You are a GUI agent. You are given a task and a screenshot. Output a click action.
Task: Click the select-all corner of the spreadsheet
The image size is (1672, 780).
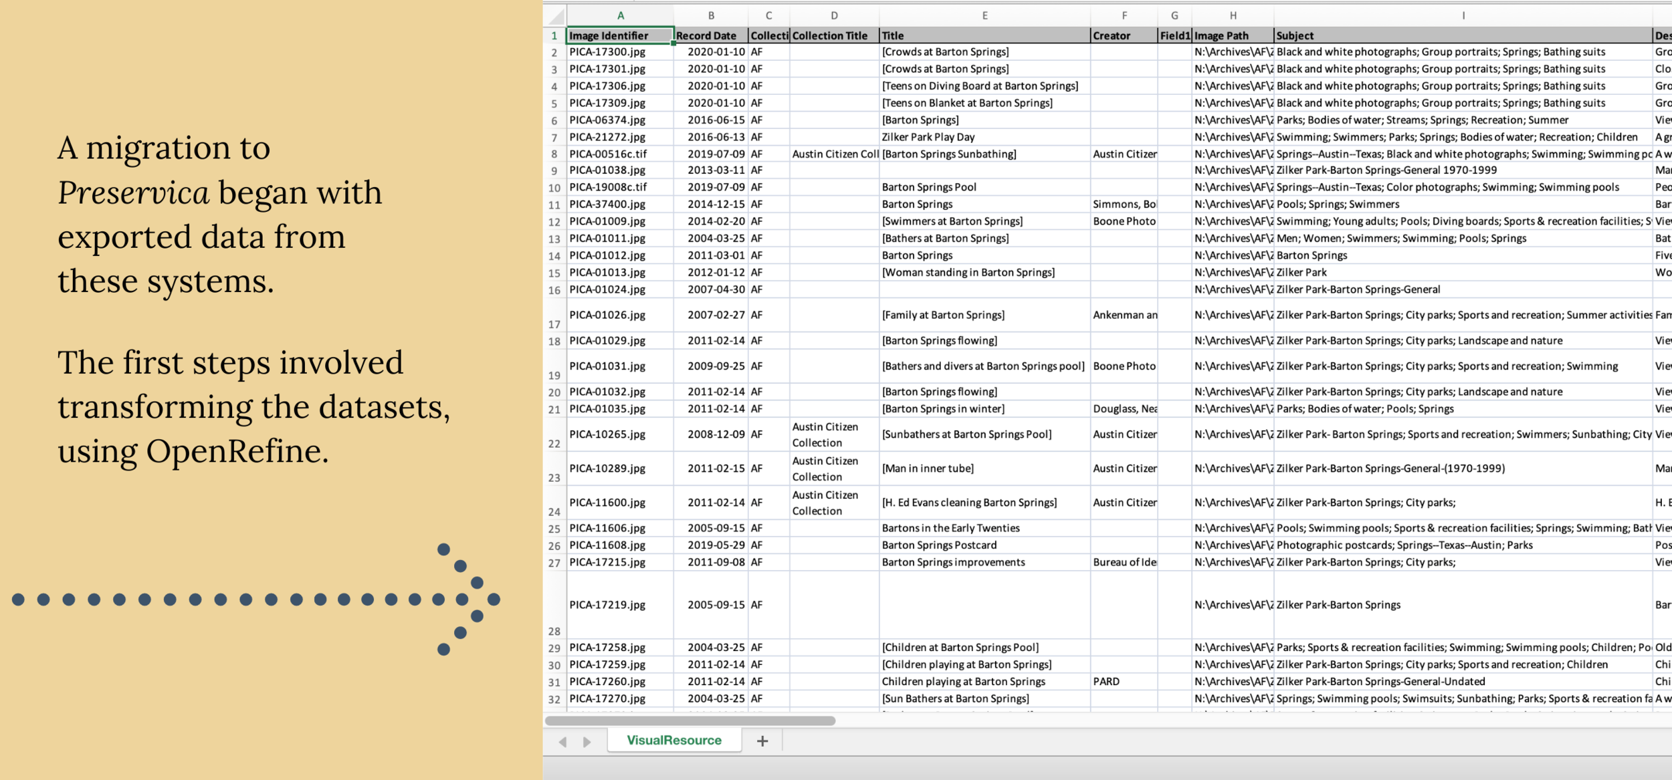[x=555, y=15]
